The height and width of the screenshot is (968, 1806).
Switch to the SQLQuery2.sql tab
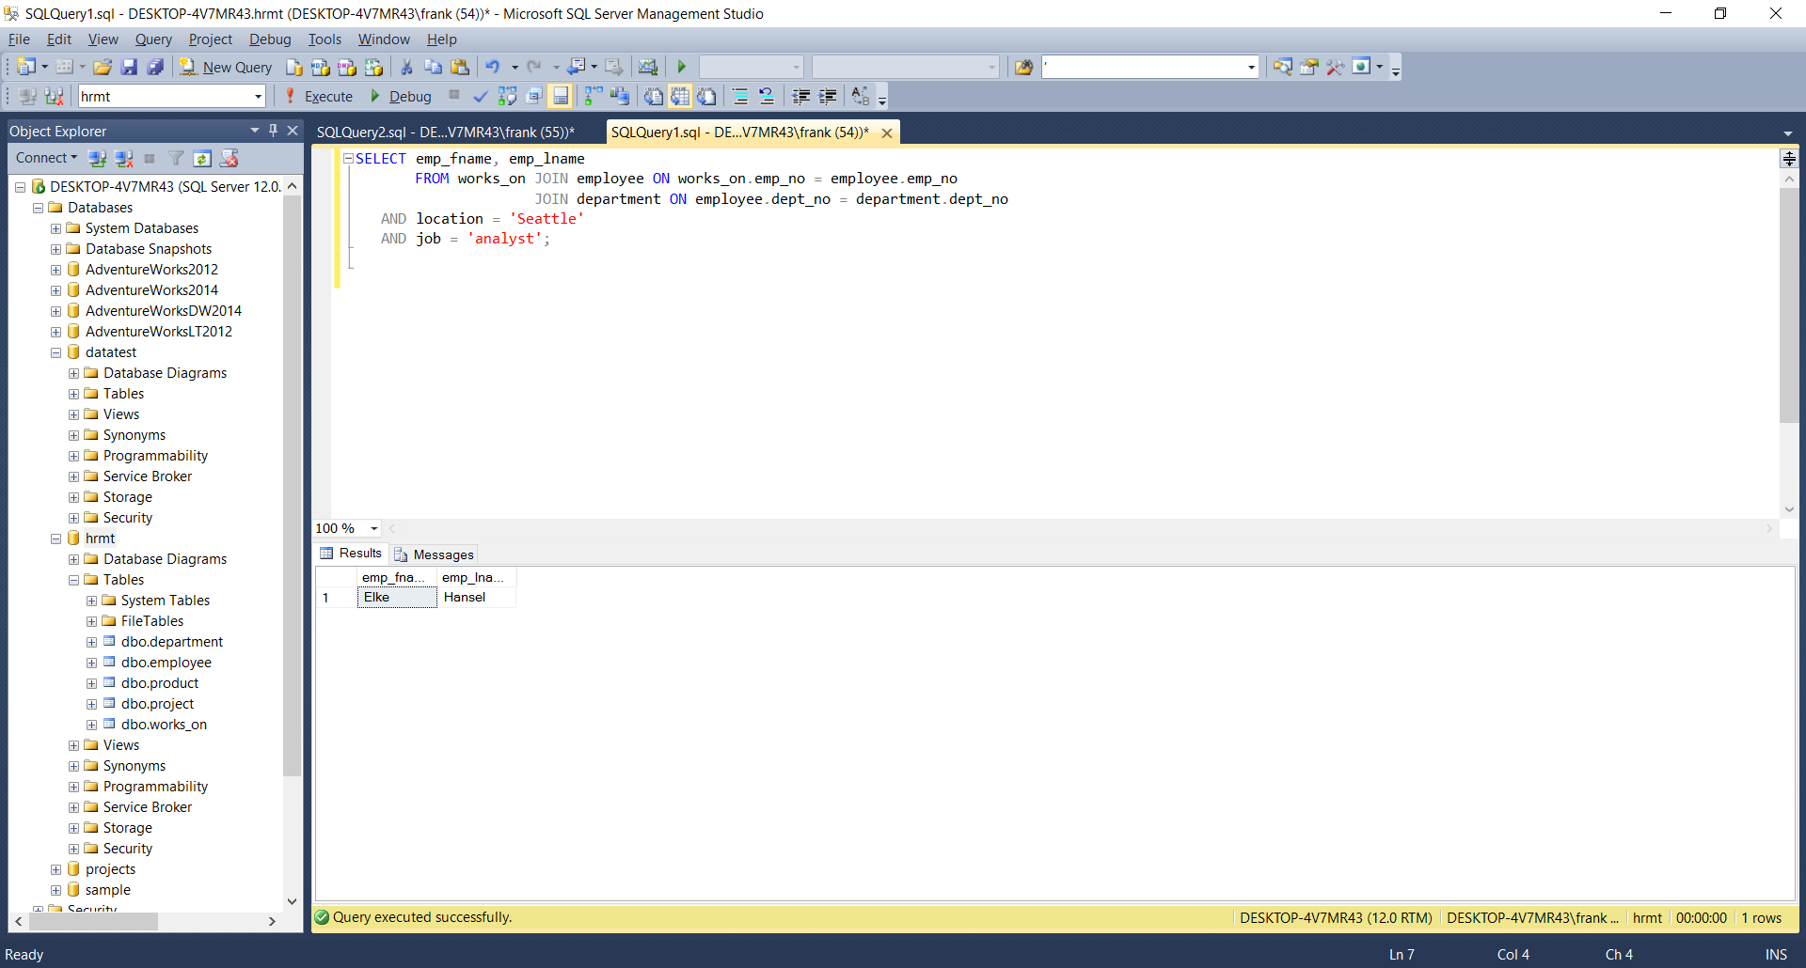[445, 132]
